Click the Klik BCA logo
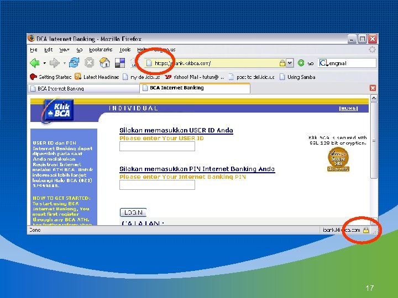 point(59,111)
